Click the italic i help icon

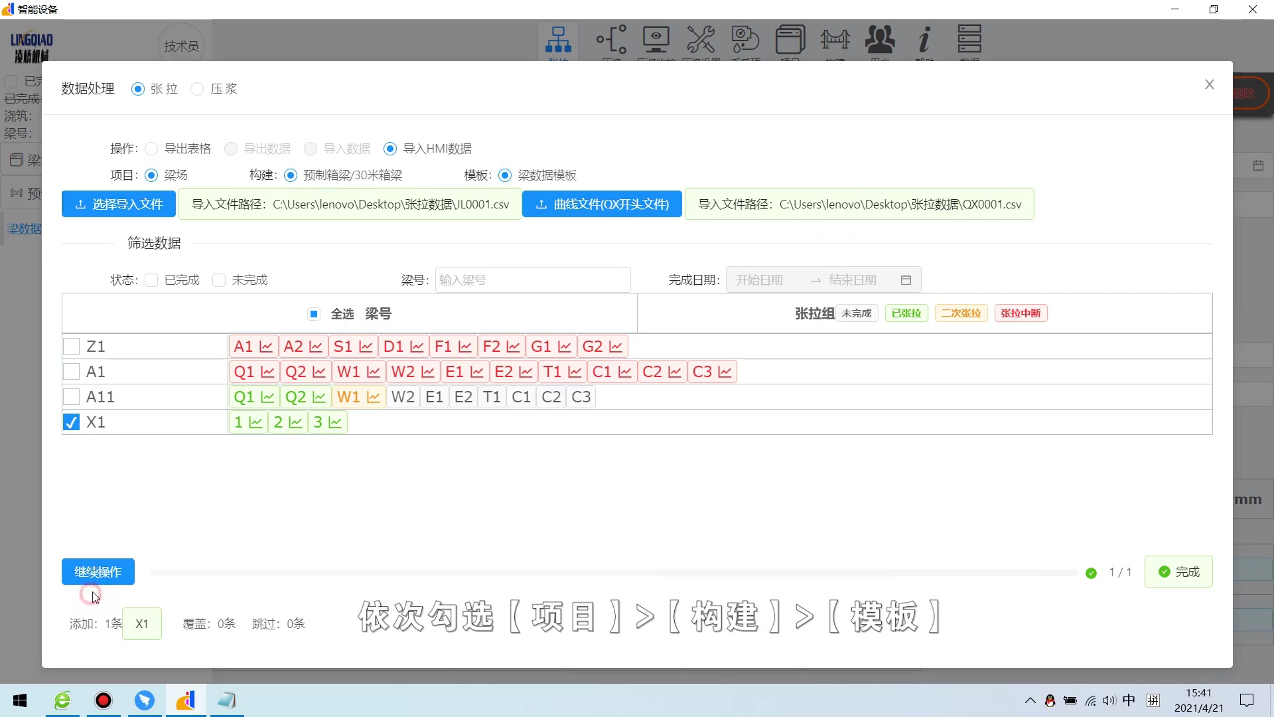924,40
